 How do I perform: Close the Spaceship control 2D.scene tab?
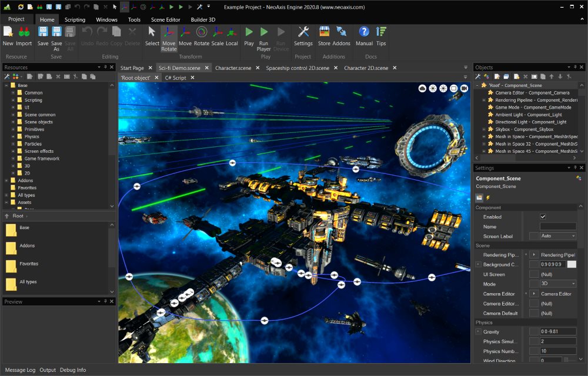336,68
